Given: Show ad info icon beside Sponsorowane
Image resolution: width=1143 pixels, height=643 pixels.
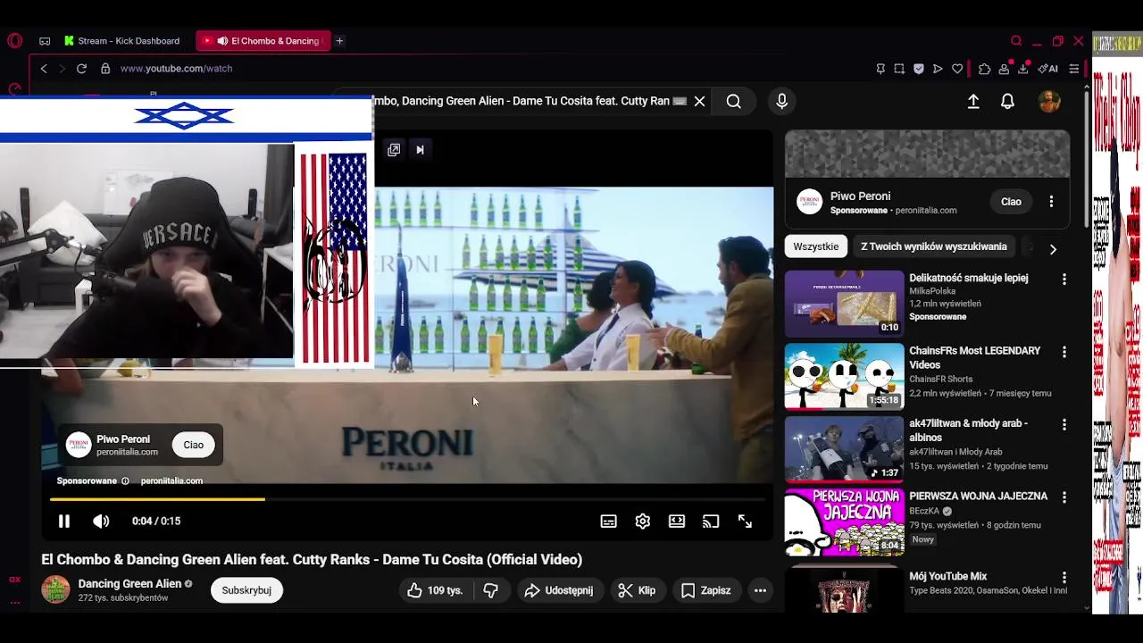Looking at the screenshot, I should (125, 480).
